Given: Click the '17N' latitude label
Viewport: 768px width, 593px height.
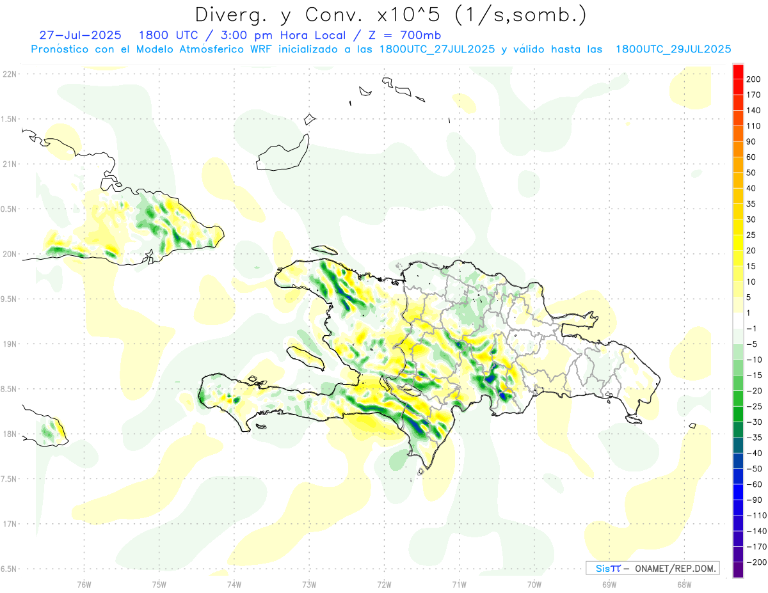Looking at the screenshot, I should coord(10,524).
